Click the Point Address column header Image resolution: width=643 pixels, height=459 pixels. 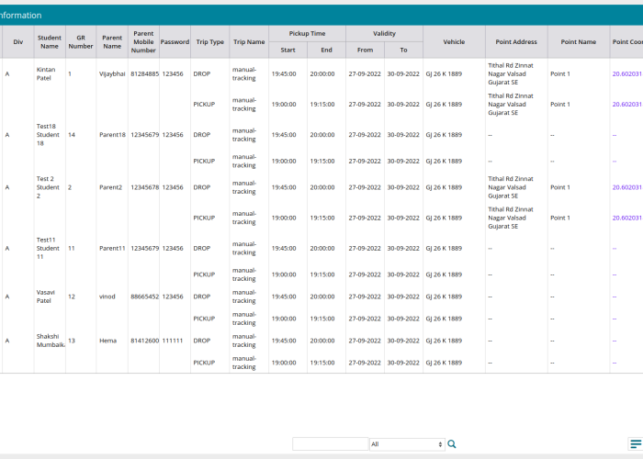[516, 41]
